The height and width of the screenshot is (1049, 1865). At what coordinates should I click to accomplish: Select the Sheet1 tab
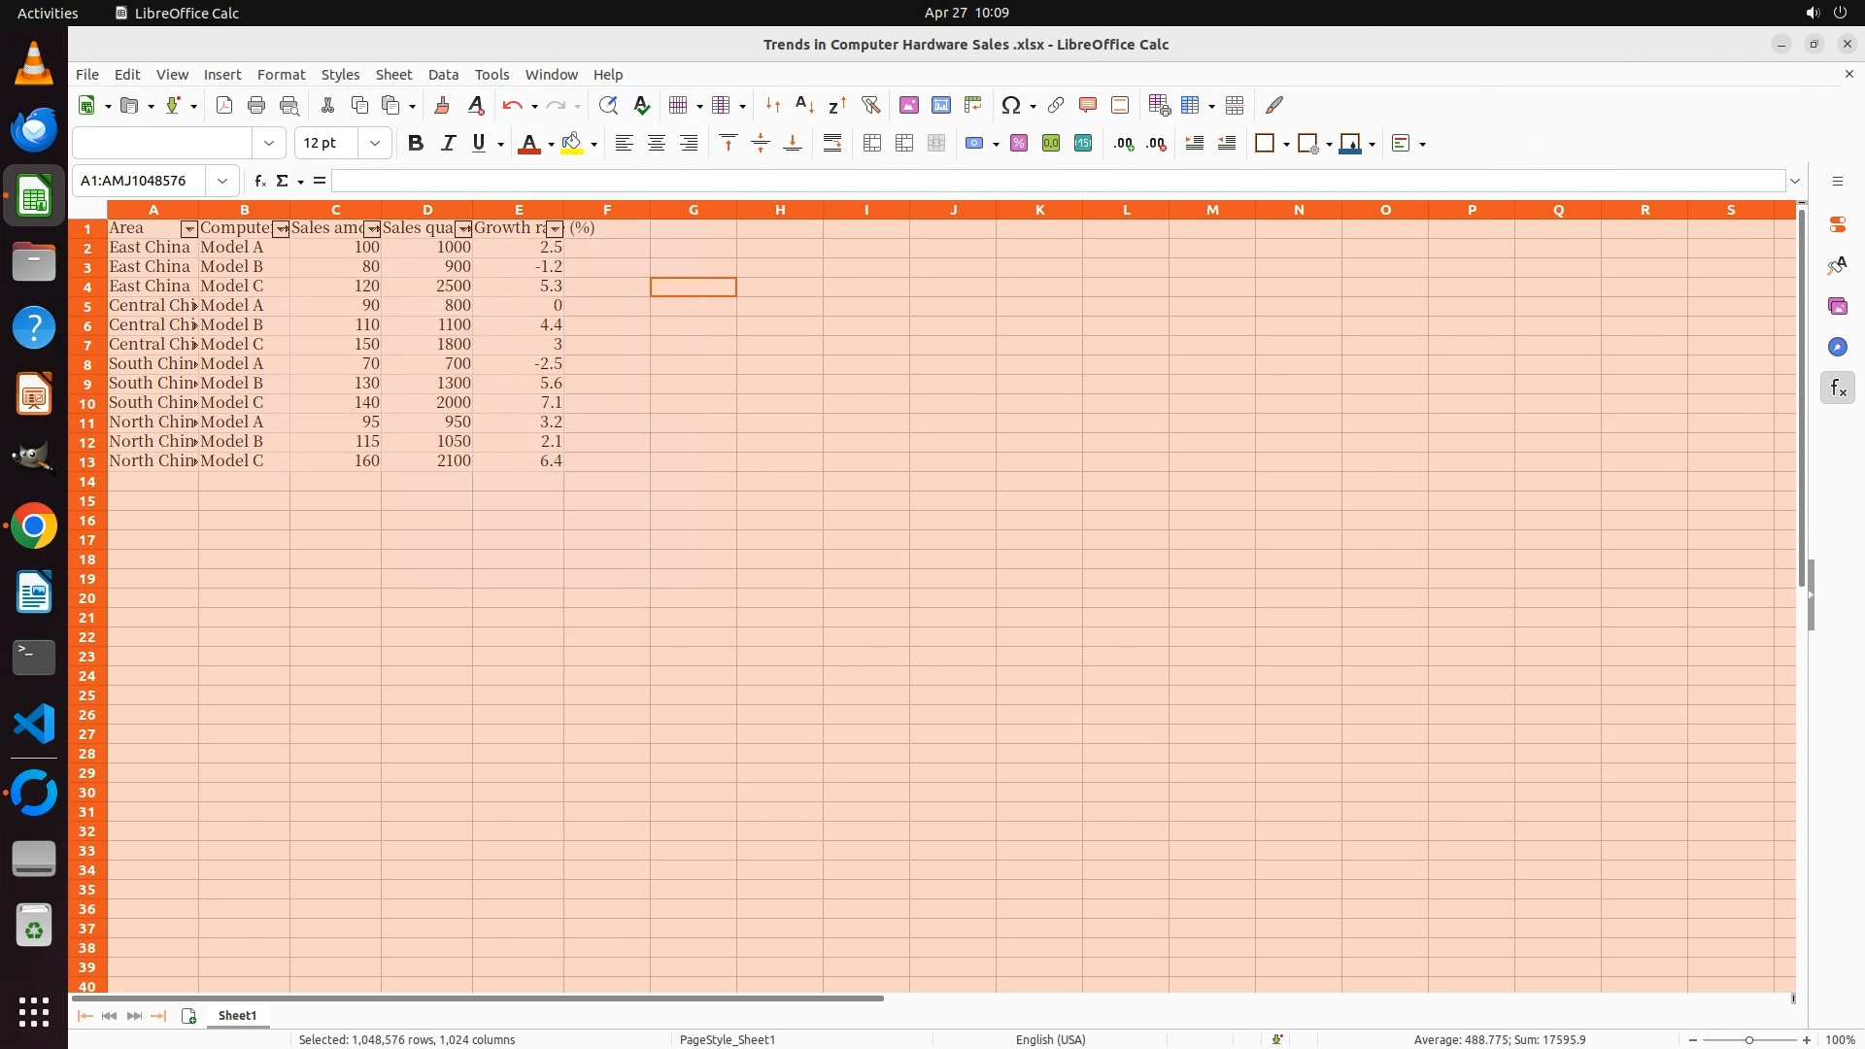pos(237,1016)
